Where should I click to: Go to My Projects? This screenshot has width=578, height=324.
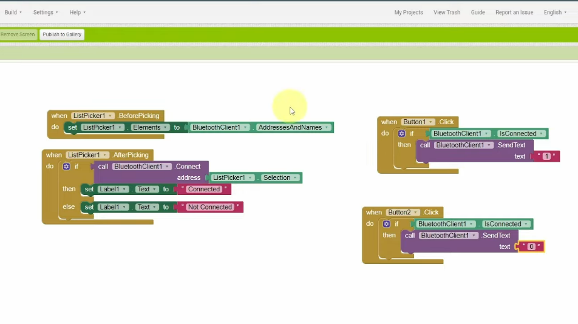coord(409,12)
